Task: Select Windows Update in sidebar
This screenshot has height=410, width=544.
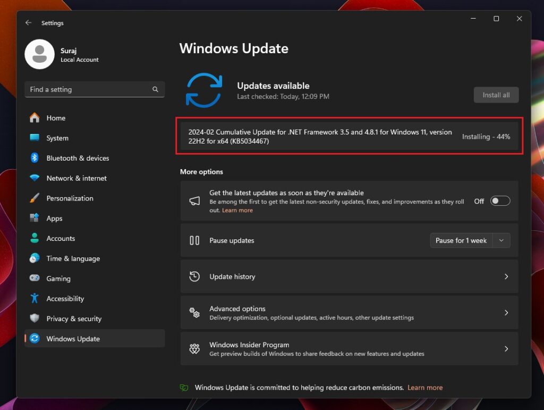Action: coord(95,339)
